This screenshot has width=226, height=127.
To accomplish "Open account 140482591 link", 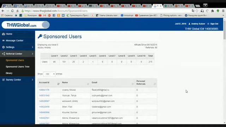I will 44,118.
